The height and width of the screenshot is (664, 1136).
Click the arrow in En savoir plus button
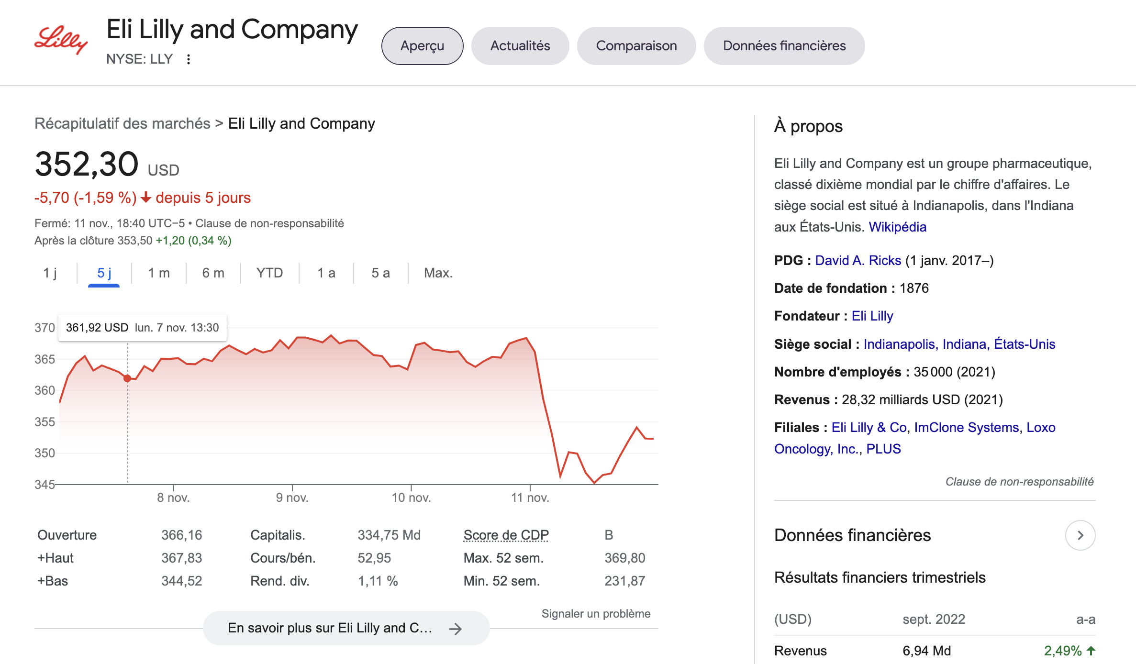tap(456, 629)
